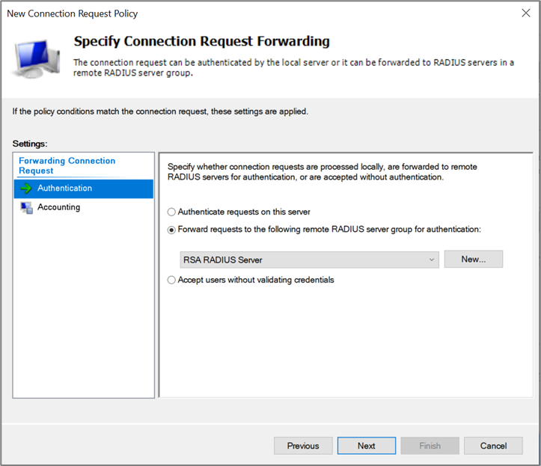This screenshot has height=466, width=541.
Task: Open the Accounting settings item
Action: tap(59, 207)
